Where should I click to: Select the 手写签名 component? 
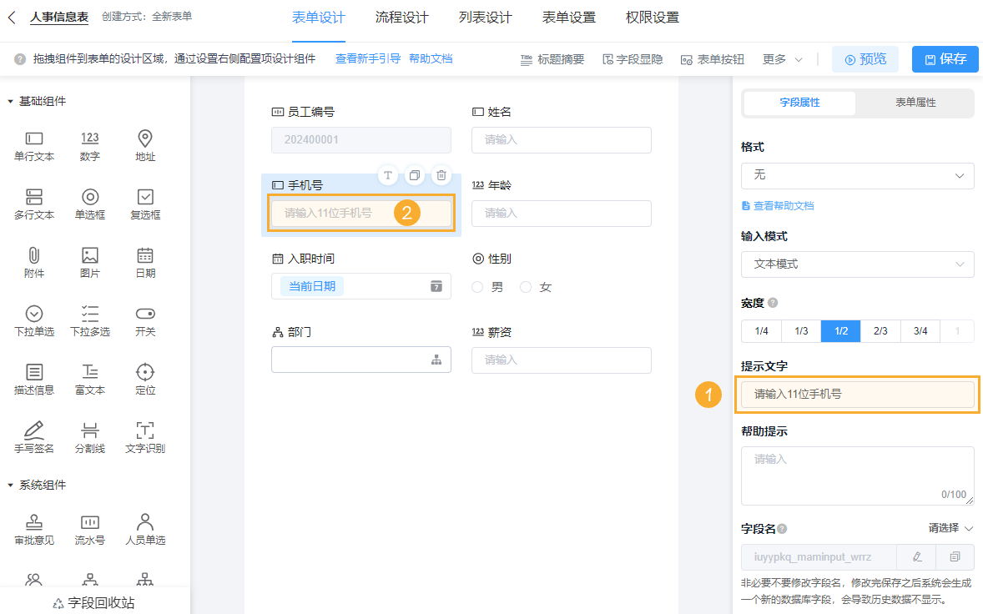point(33,437)
